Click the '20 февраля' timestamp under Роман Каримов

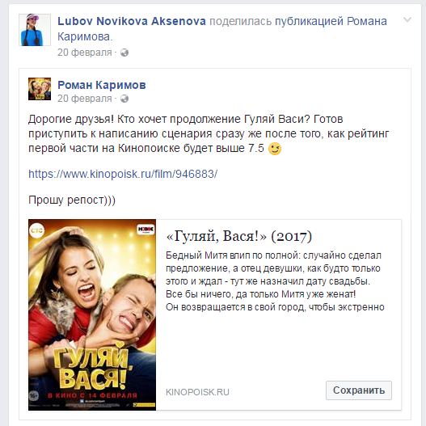(x=85, y=99)
